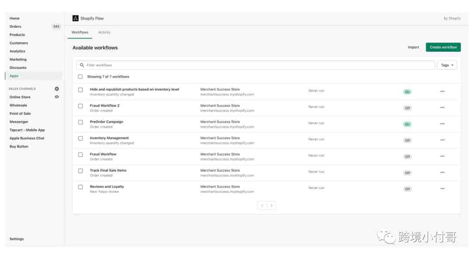
Task: Open Home in sidebar
Action: pos(14,18)
